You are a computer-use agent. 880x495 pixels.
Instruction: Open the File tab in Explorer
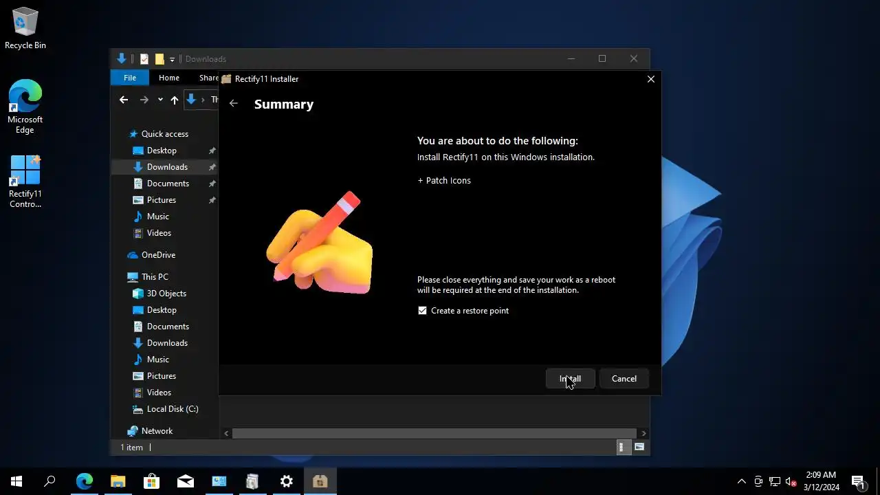coord(130,78)
